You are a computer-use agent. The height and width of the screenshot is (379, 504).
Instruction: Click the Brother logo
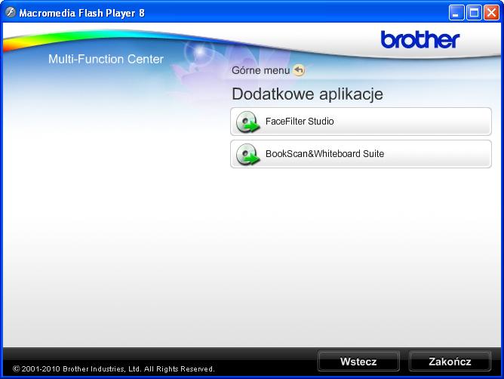(x=420, y=39)
